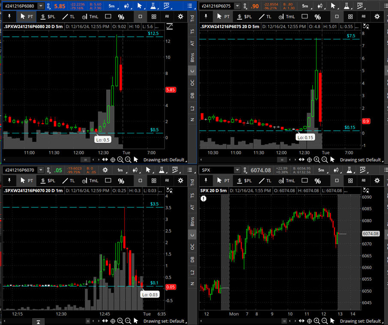This screenshot has width=388, height=325.
Task: Open Drawing set: Default menu under P6075 chart
Action: (361, 160)
